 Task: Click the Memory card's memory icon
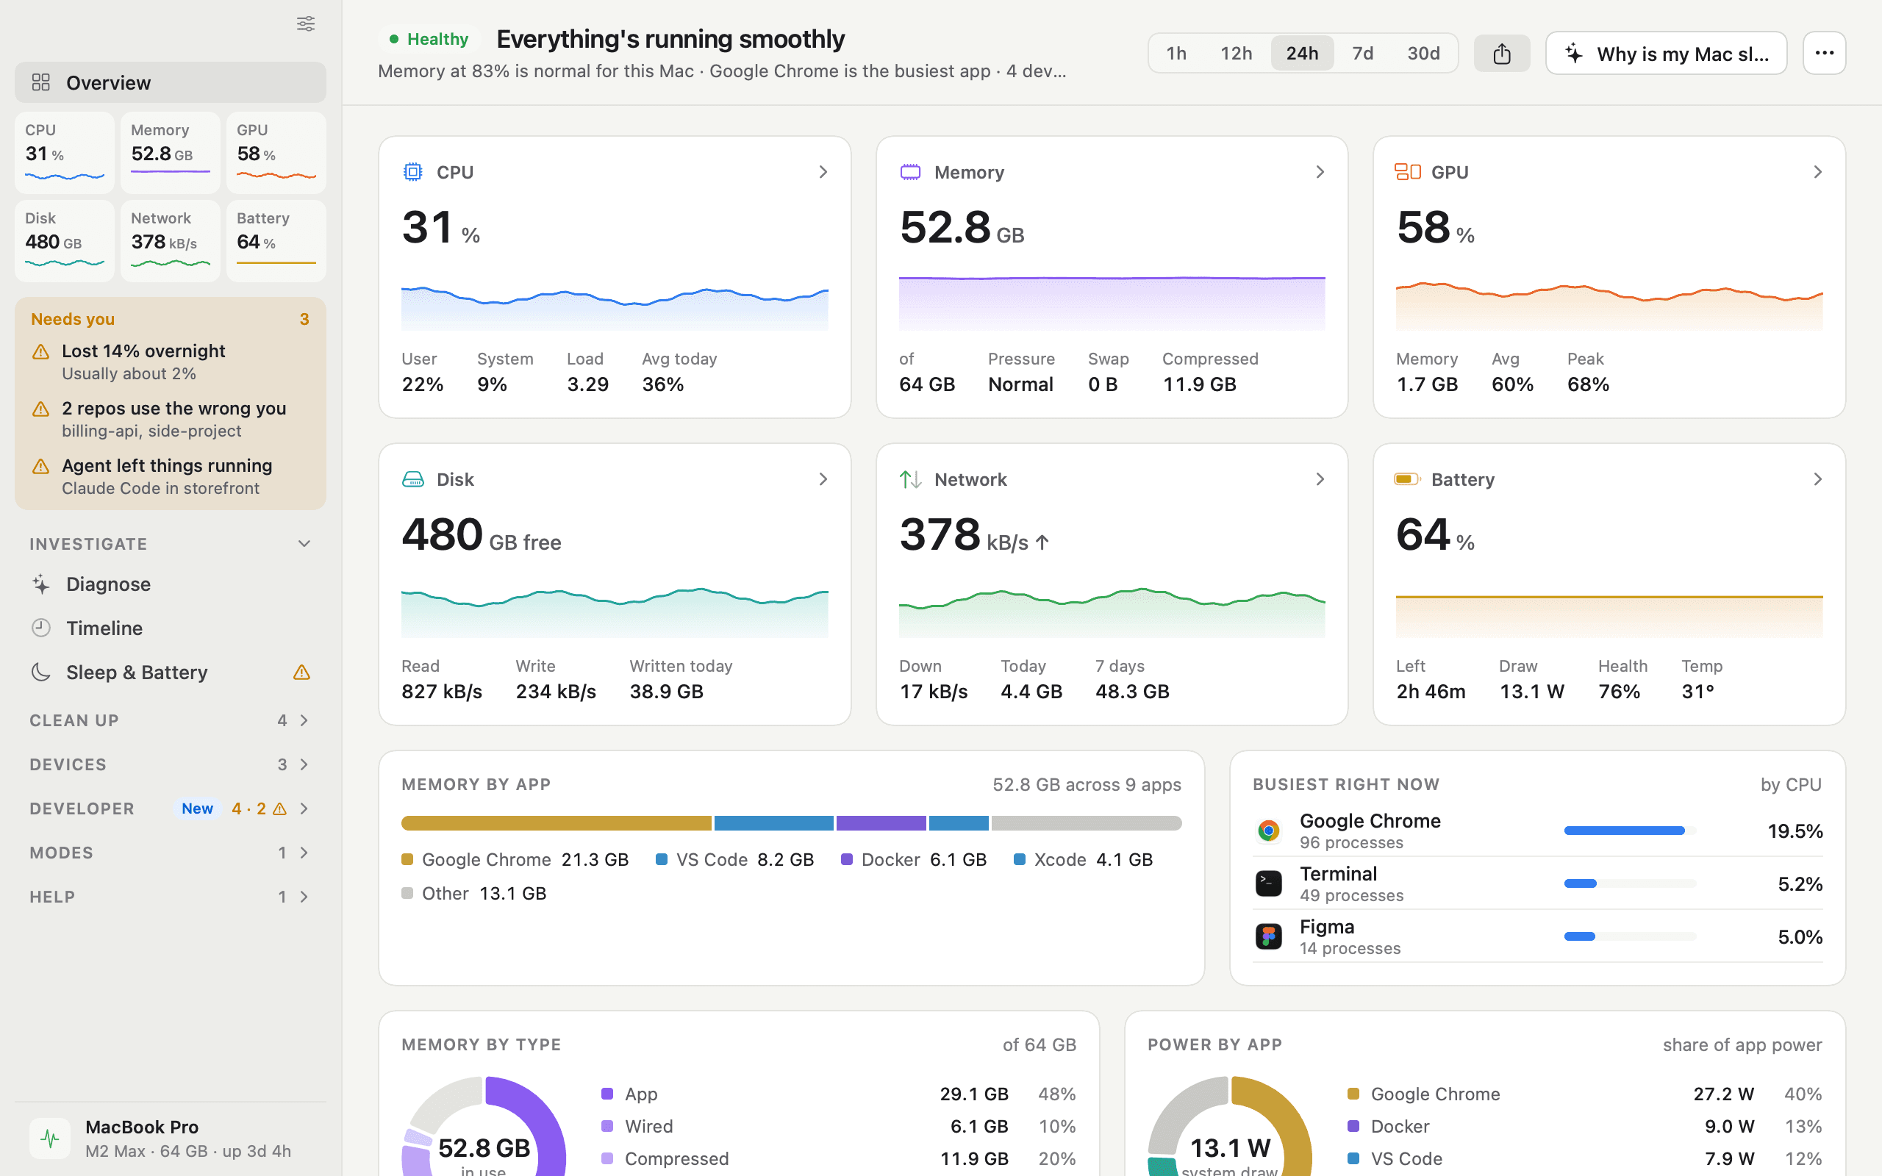point(910,172)
